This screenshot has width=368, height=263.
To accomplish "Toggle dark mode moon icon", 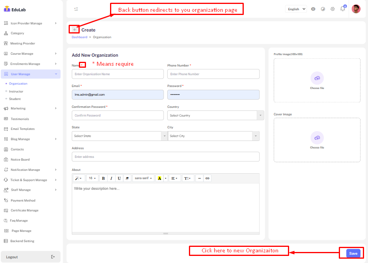I will click(323, 9).
